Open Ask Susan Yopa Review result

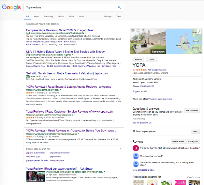(x=60, y=169)
